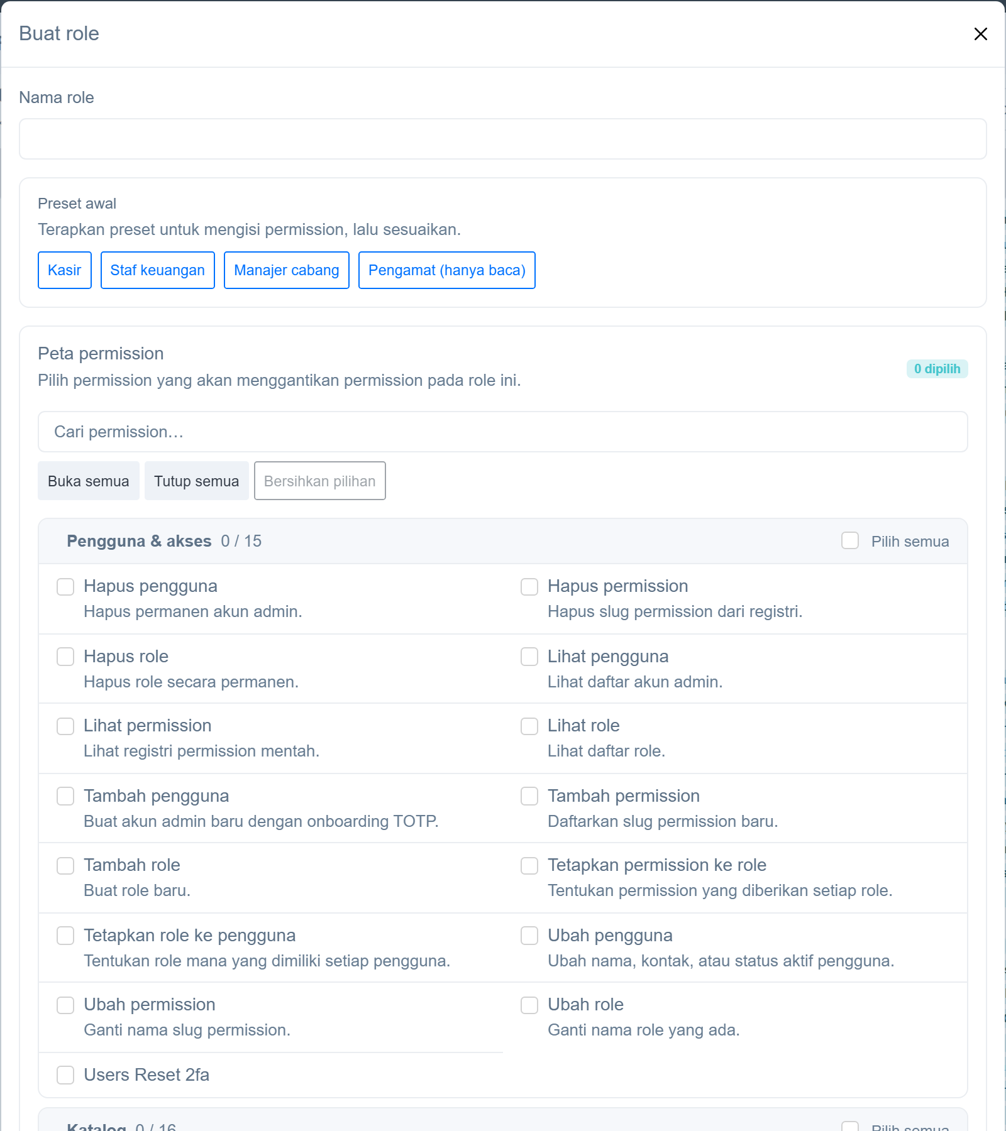This screenshot has width=1006, height=1131.
Task: Select the Tambah pengguna checkbox
Action: [x=65, y=796]
